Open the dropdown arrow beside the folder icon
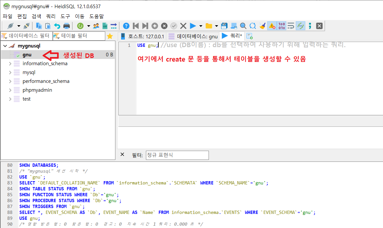Image resolution: width=383 pixels, height=228 pixels. 216,26
